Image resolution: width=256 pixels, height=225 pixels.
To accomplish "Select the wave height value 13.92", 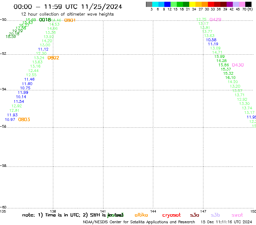I will (x=49, y=37).
